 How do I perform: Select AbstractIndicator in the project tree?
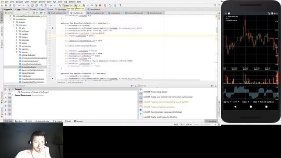coord(29,55)
